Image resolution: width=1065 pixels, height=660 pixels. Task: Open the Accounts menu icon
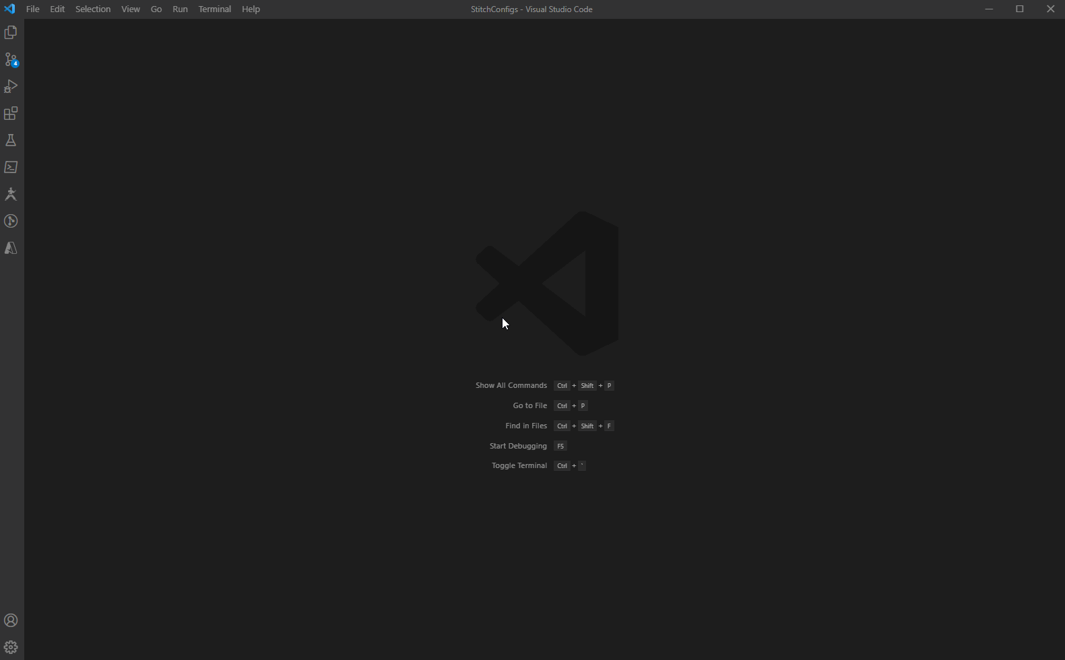11,620
